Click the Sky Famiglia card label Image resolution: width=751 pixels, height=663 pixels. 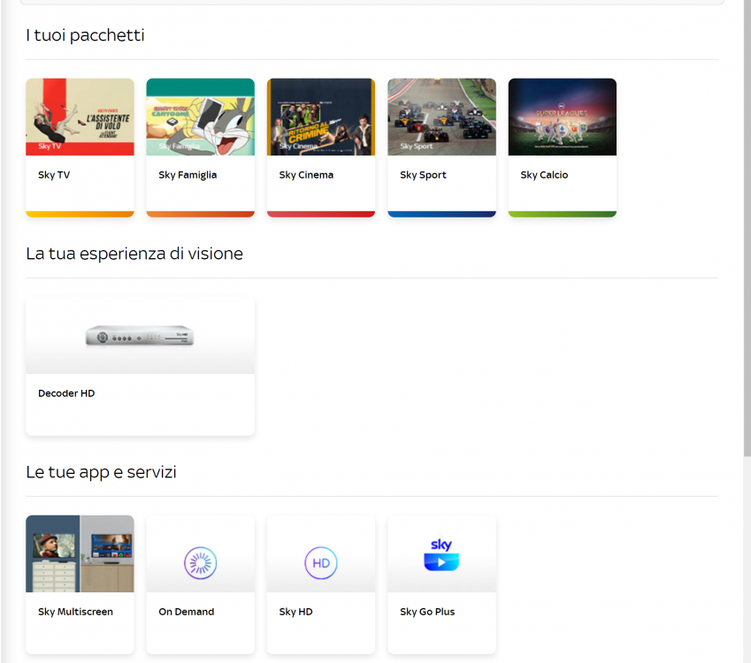click(188, 175)
